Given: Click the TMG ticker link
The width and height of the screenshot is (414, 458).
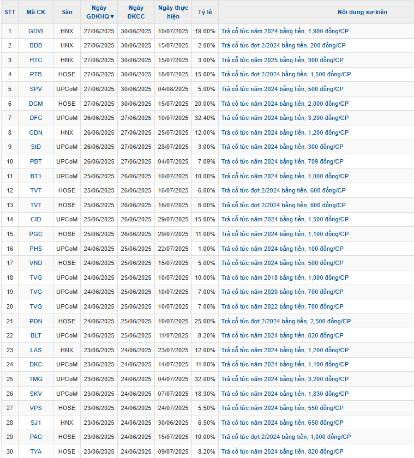Looking at the screenshot, I should 36,379.
